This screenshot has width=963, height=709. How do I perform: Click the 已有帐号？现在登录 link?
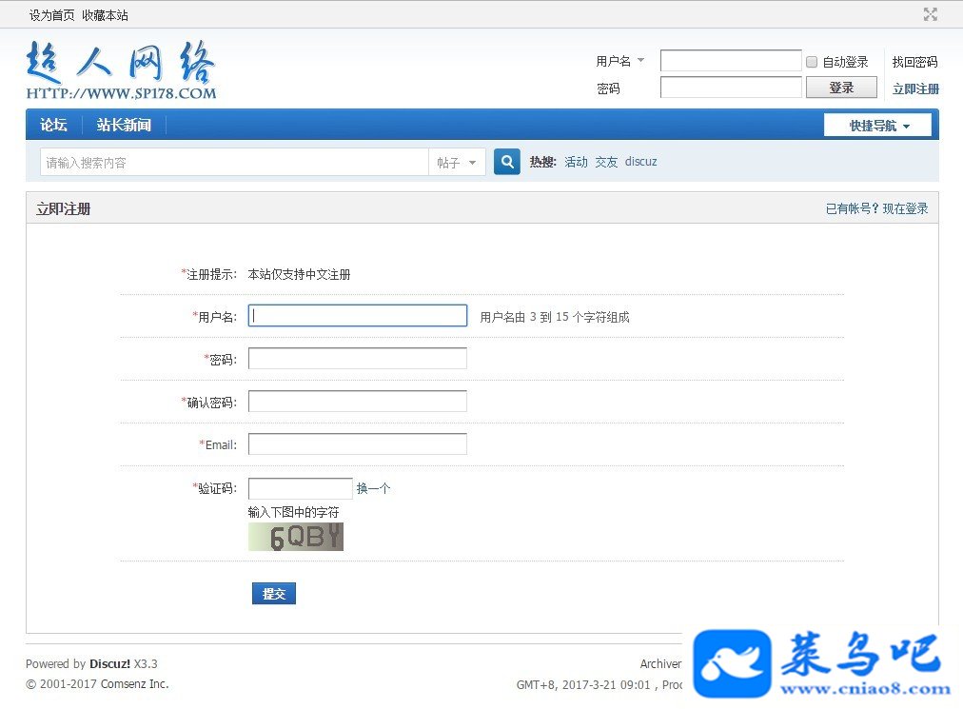(876, 208)
